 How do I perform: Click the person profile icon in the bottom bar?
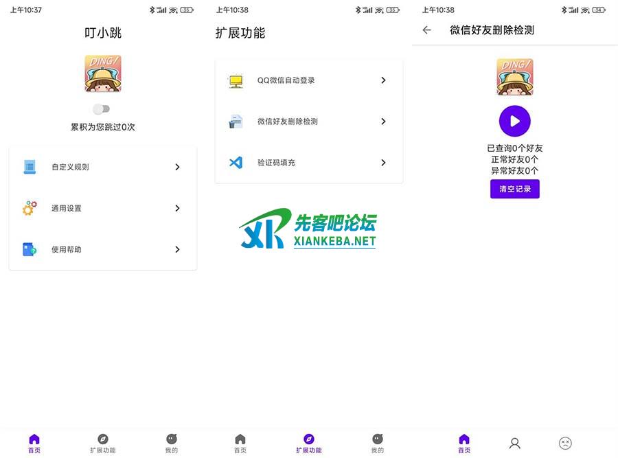515,443
